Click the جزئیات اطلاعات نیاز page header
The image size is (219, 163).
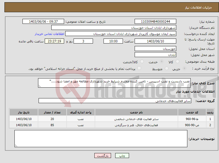point(198,7)
